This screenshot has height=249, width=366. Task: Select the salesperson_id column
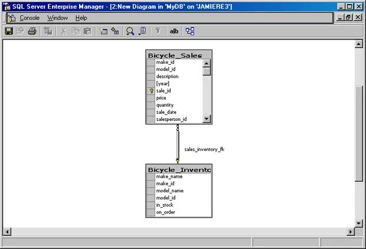coord(171,119)
